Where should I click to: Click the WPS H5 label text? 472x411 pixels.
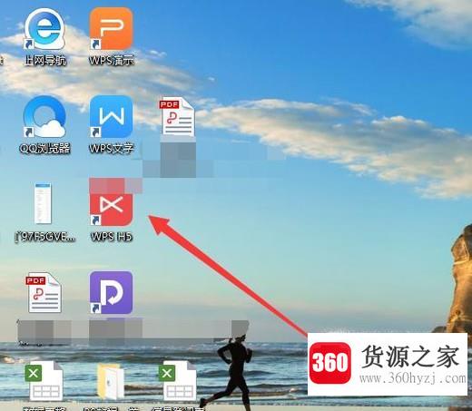pyautogui.click(x=112, y=237)
